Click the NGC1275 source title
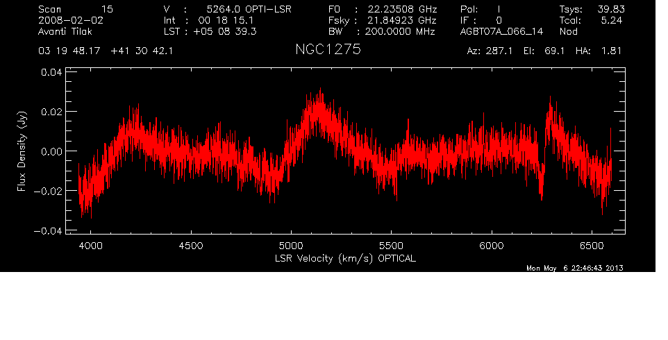The width and height of the screenshot is (668, 340). 328,50
